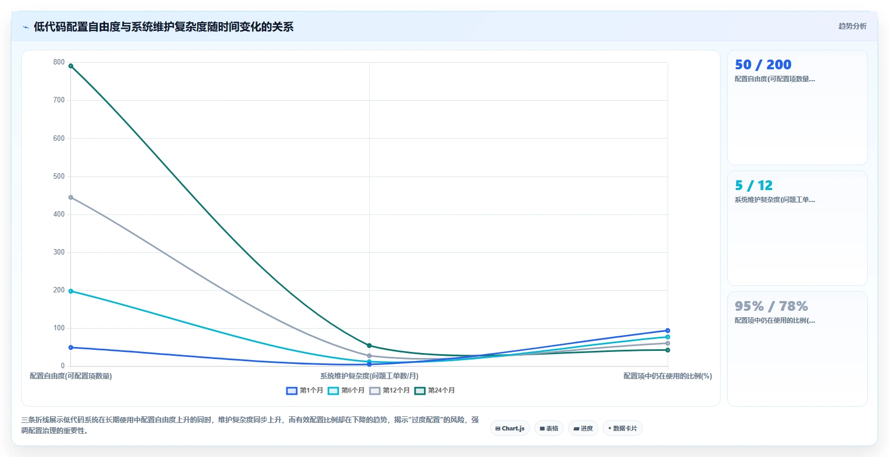Click the 进度 tag chip
The height and width of the screenshot is (457, 889).
coord(583,428)
